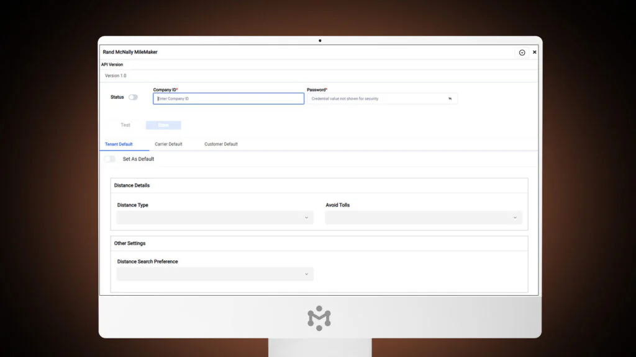636x357 pixels.
Task: Click the M logo on the monitor stand
Action: pyautogui.click(x=319, y=318)
